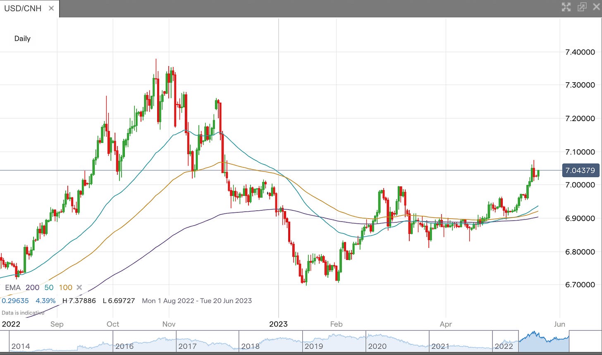Click the 6.80000 price axis label
This screenshot has width=602, height=355.
click(580, 251)
